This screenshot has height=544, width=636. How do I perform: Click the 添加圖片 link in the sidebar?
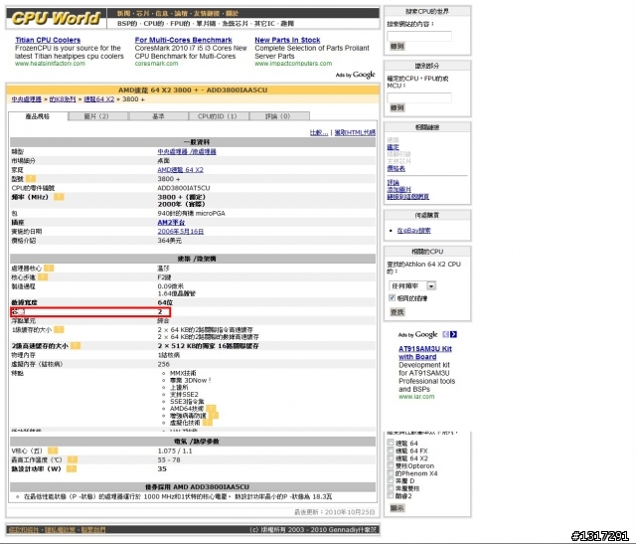coord(399,190)
